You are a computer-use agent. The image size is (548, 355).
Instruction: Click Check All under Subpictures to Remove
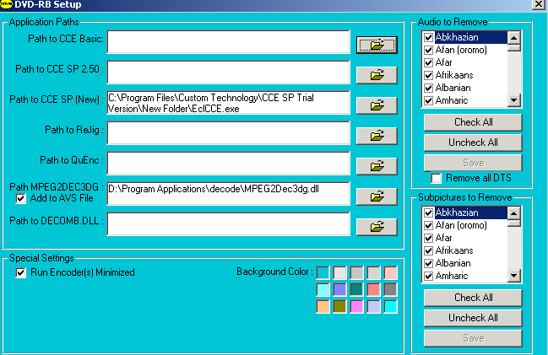coord(473,298)
